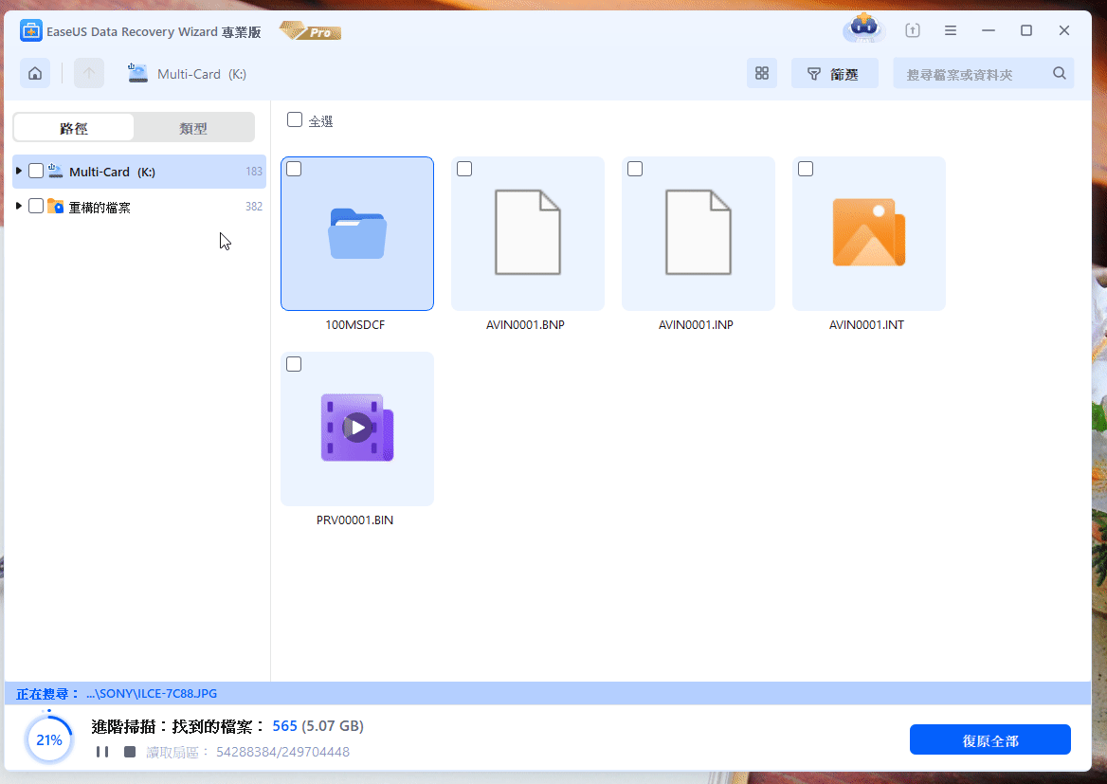1107x784 pixels.
Task: Switch to the 類型 tab
Action: pyautogui.click(x=193, y=128)
